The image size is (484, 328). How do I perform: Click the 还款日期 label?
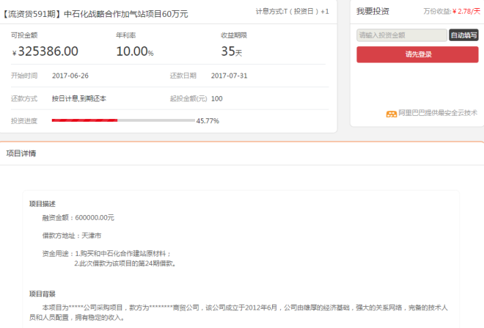[x=183, y=76]
